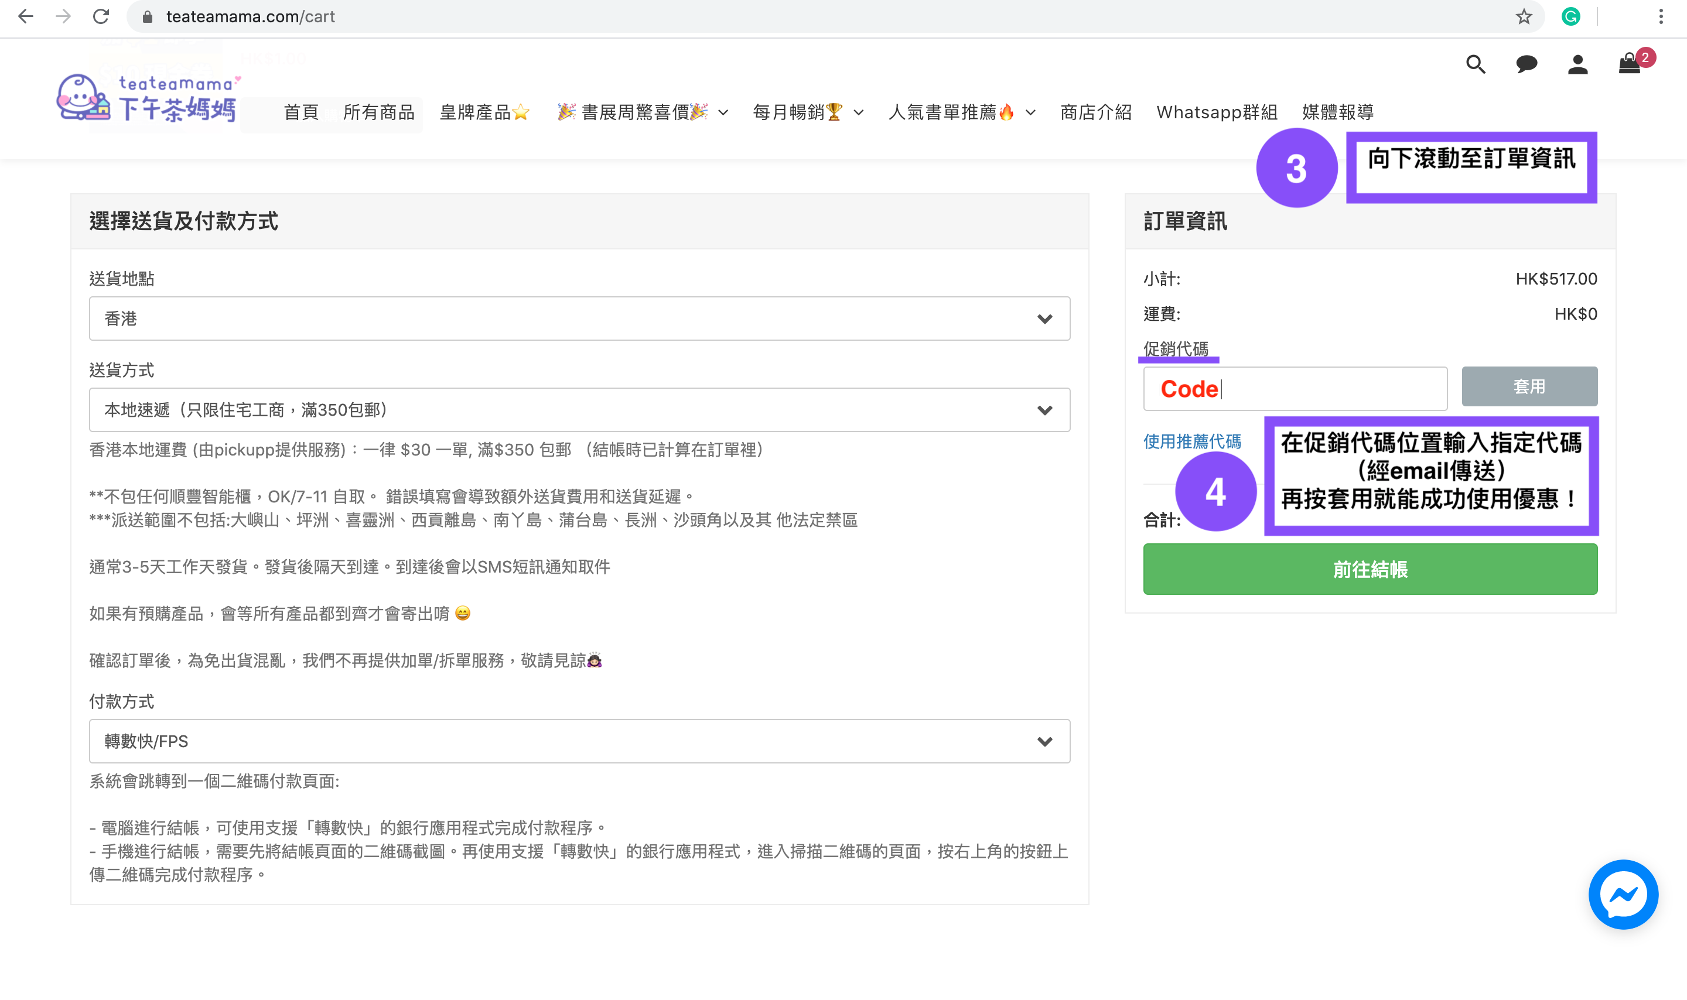
Task: Click the 使用推薦代碼 link
Action: click(1191, 441)
